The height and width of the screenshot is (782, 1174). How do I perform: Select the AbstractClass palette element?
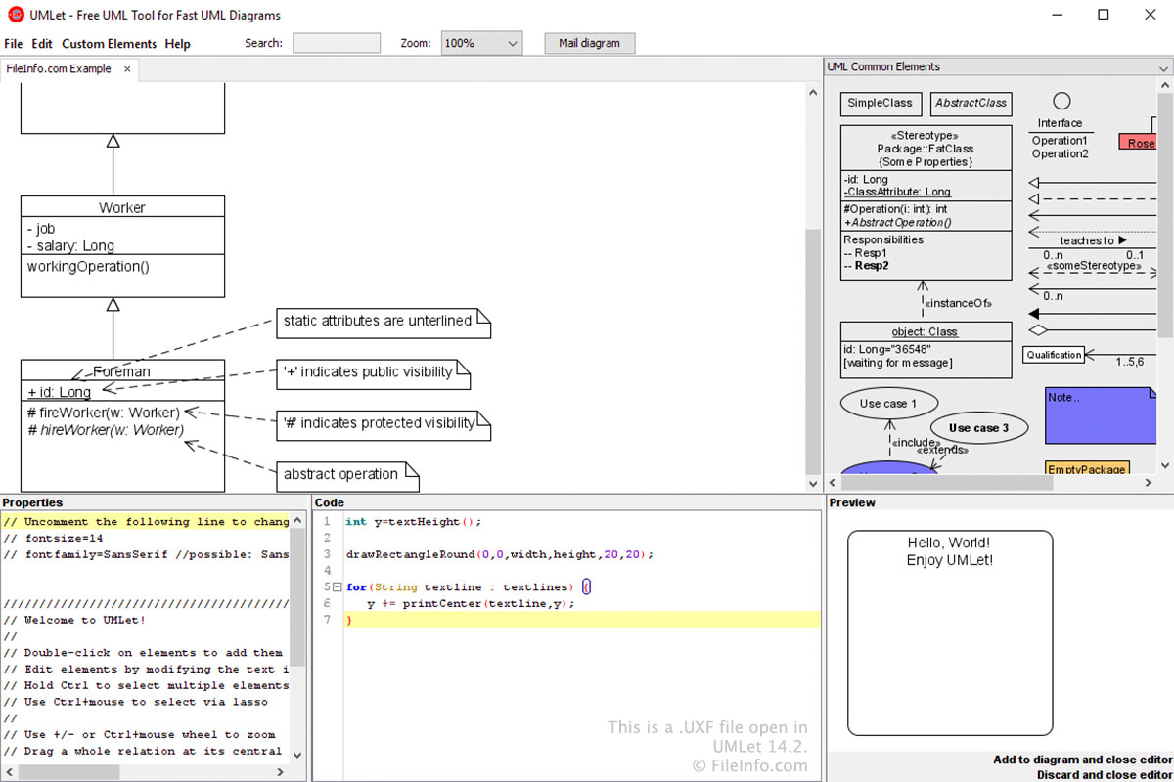(971, 104)
